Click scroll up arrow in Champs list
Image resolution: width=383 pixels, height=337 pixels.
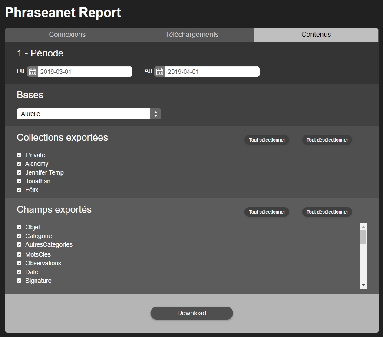point(363,226)
